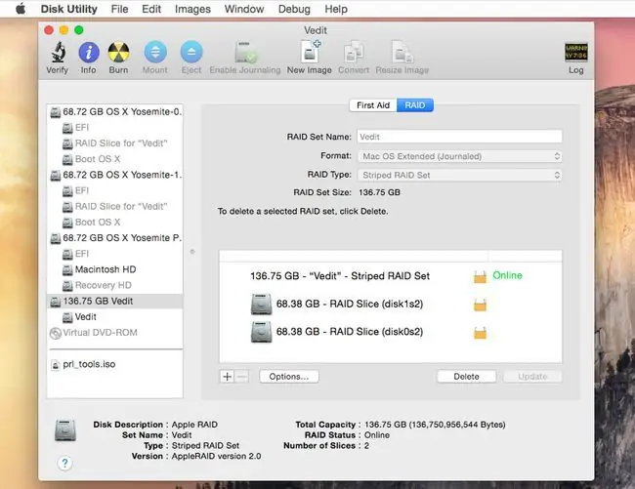Select the Vedit volume under RAID disk

[x=114, y=317]
